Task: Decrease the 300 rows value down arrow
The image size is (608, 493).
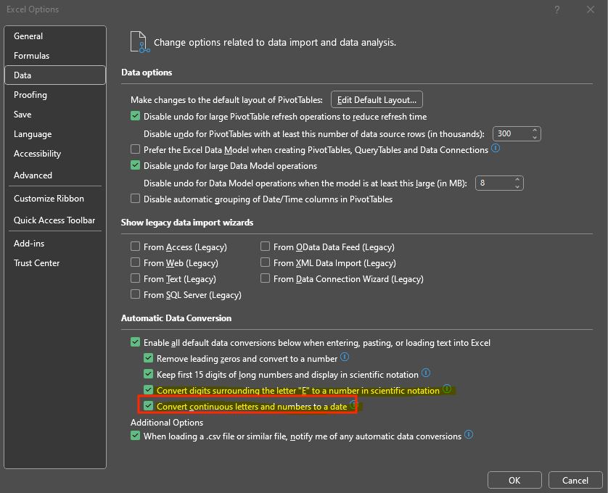Action: point(535,137)
